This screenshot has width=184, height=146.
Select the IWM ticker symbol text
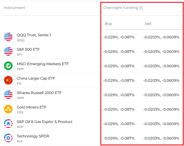pyautogui.click(x=20, y=98)
